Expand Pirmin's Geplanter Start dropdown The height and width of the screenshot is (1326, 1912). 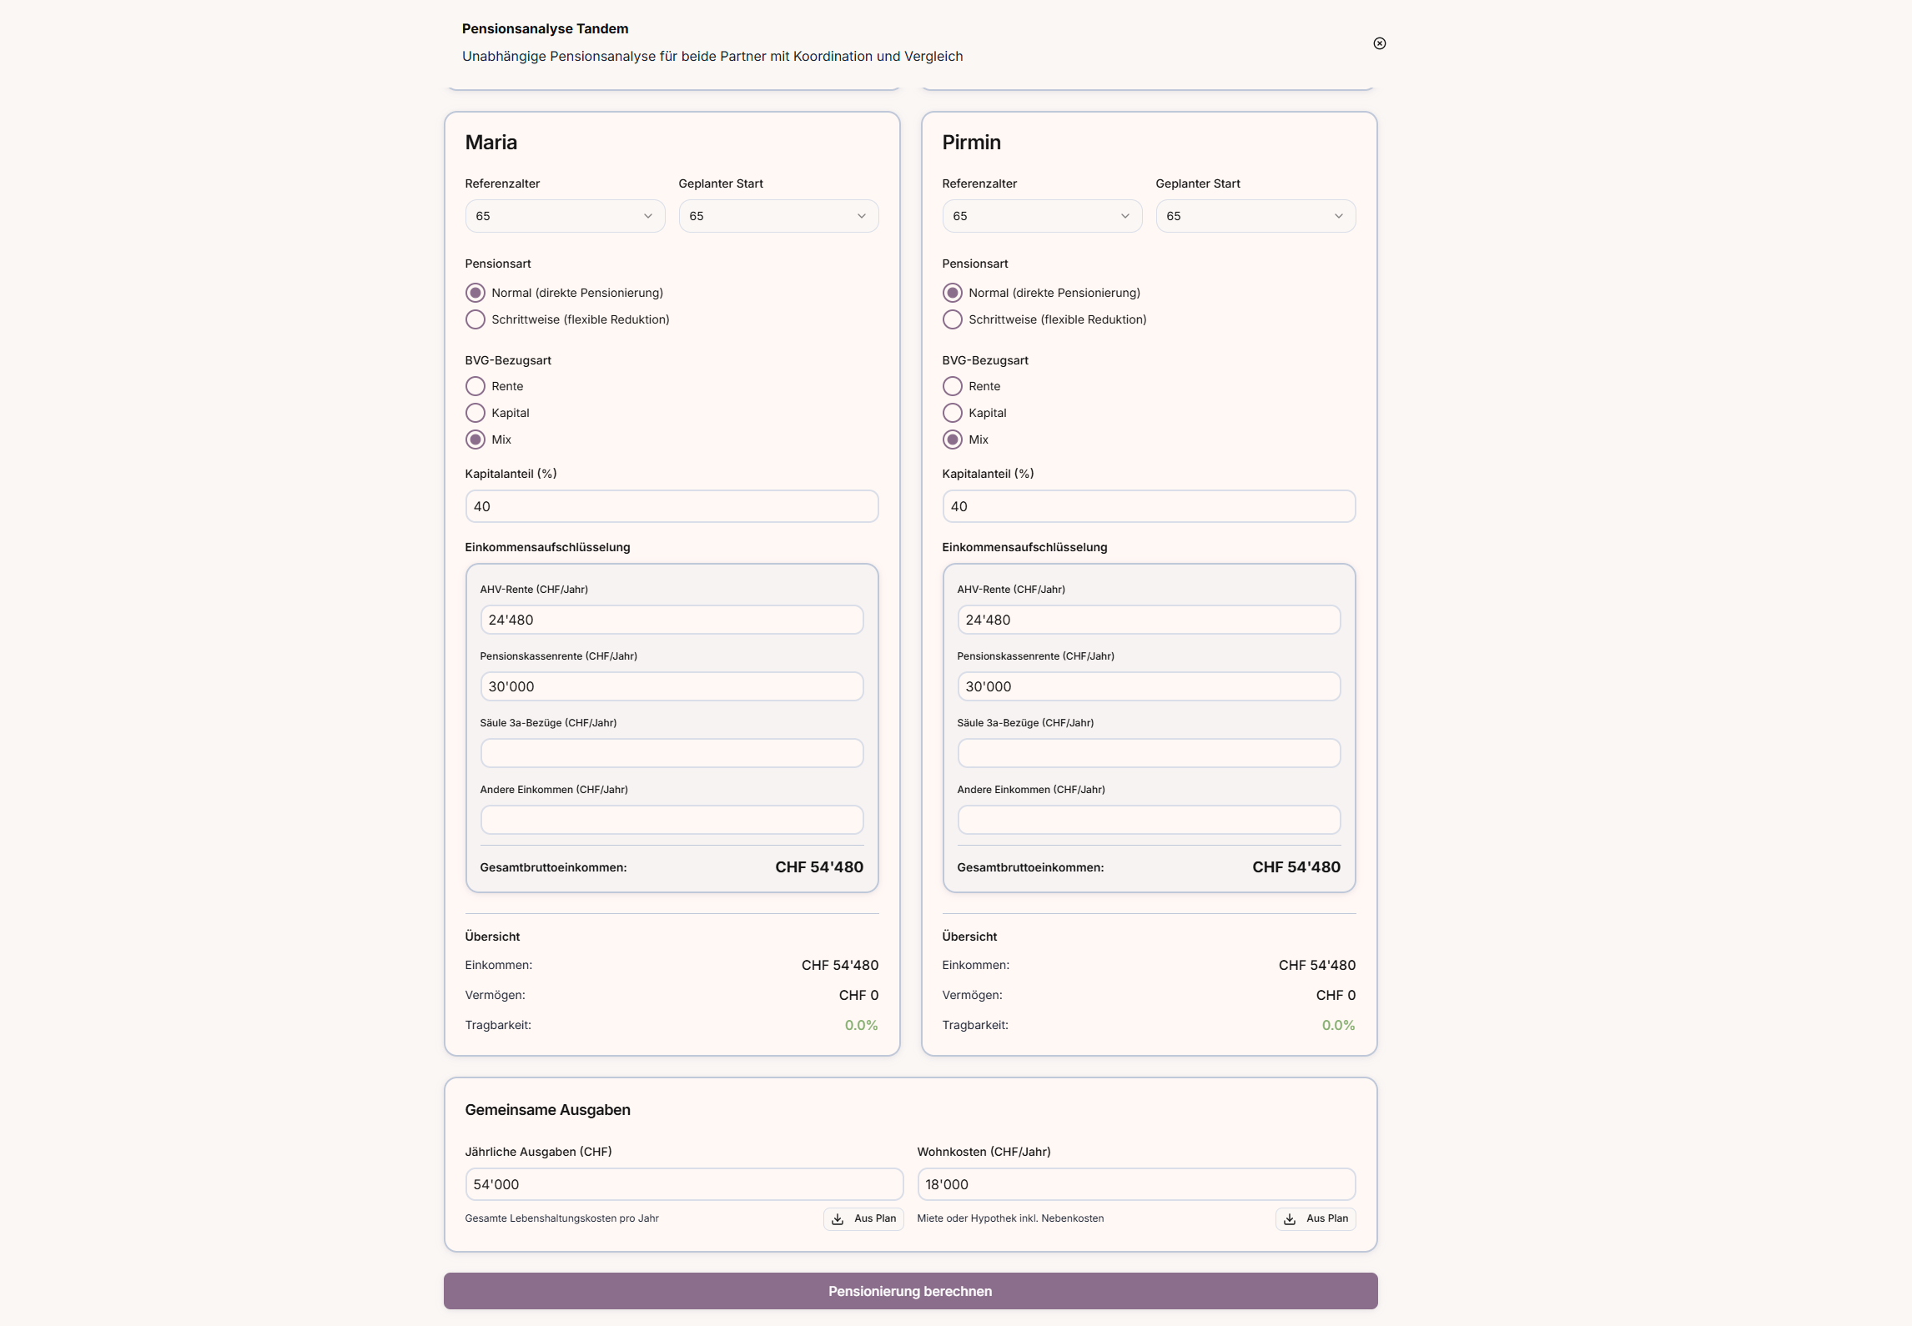click(1255, 216)
